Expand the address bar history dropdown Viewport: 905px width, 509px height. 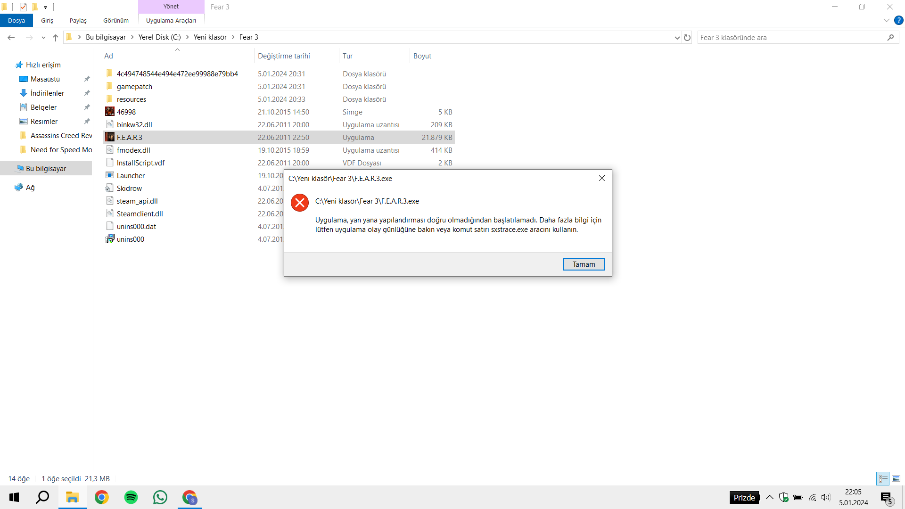[x=677, y=38]
